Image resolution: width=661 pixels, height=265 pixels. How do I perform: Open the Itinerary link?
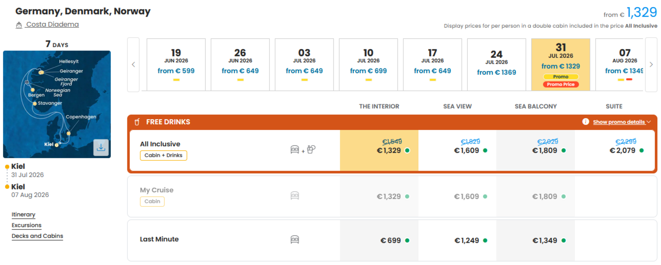(23, 214)
